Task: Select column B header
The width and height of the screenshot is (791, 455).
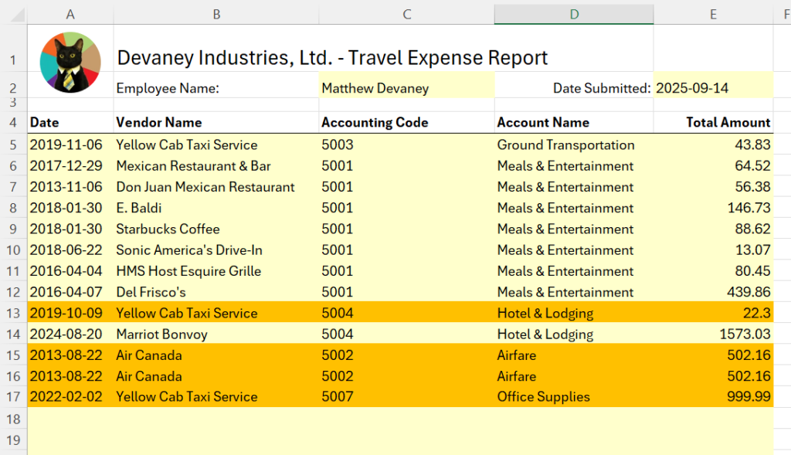Action: [x=216, y=14]
